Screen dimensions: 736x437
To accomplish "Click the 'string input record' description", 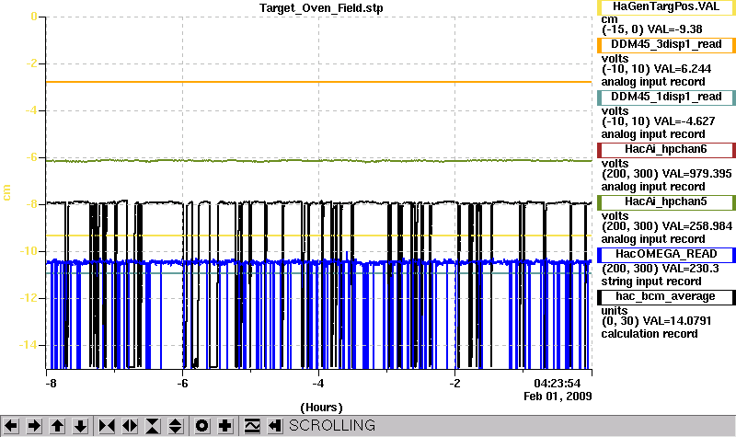I will pos(651,282).
